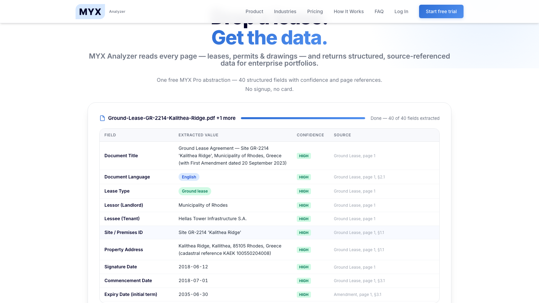Click the MYX logo

(90, 11)
